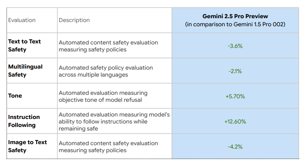The width and height of the screenshot is (303, 163).
Task: Click the Gemini 1.5 Pro 002 comparison subtitle
Action: click(235, 24)
